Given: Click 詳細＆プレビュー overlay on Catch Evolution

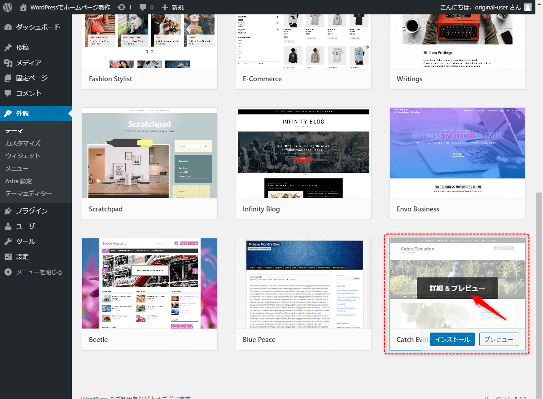Looking at the screenshot, I should pos(457,288).
